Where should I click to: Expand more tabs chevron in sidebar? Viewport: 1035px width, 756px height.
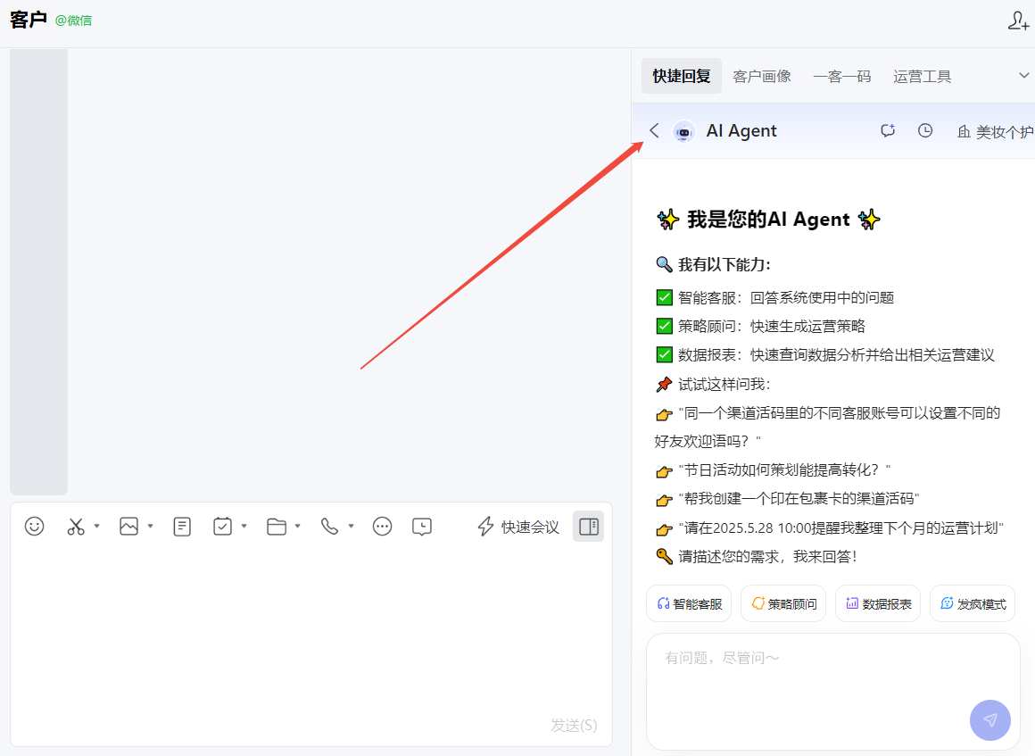point(1023,76)
